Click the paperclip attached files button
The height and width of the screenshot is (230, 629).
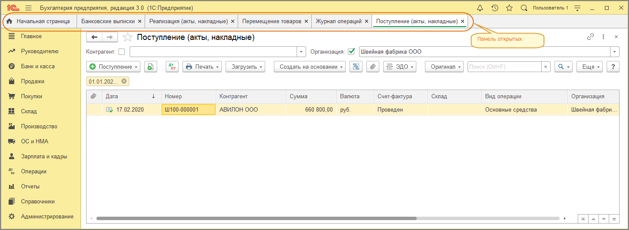point(373,67)
